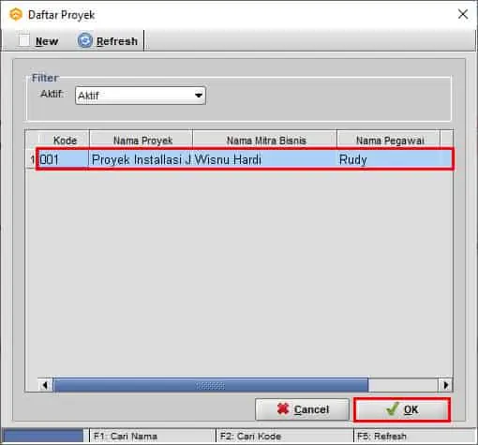Click the red X Cancel icon
This screenshot has height=445, width=478.
(x=283, y=409)
